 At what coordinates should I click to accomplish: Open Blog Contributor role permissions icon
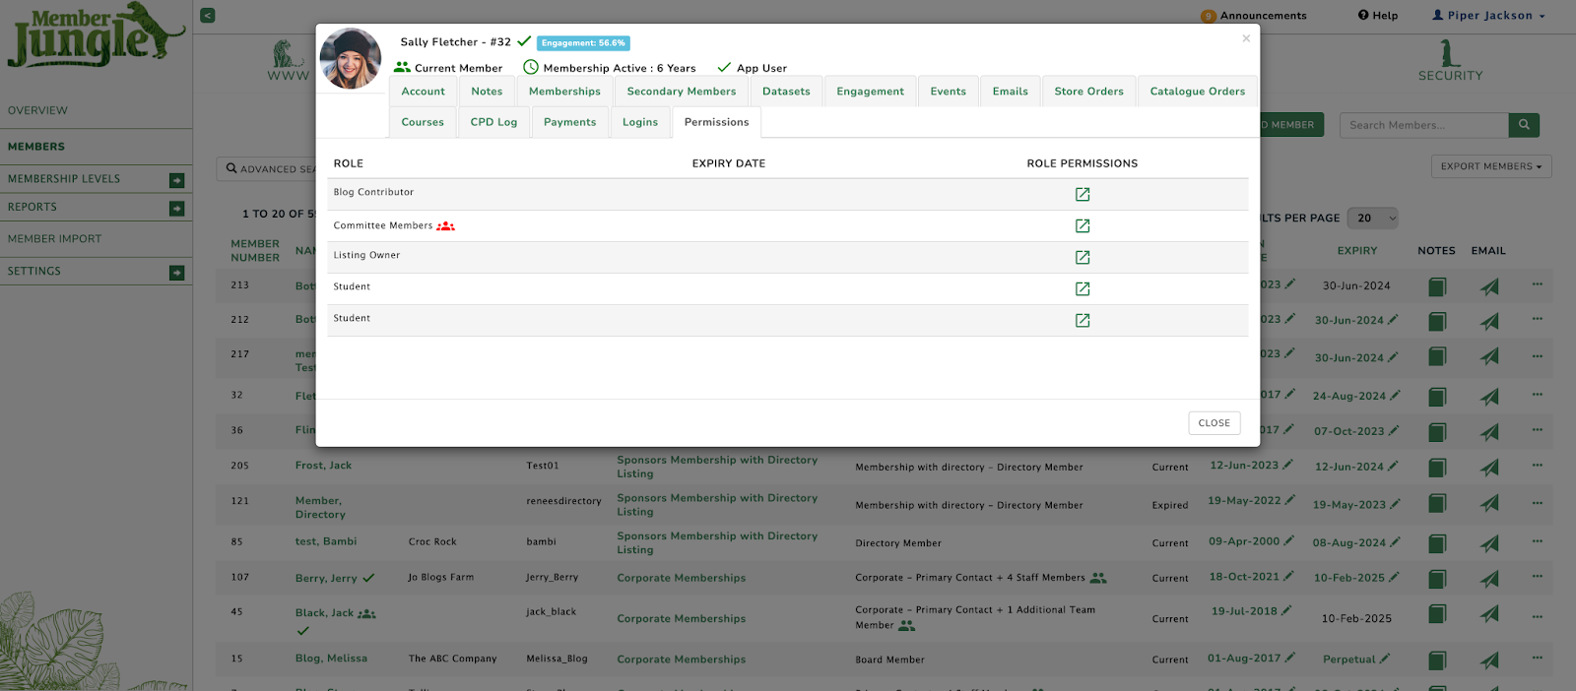(1082, 194)
